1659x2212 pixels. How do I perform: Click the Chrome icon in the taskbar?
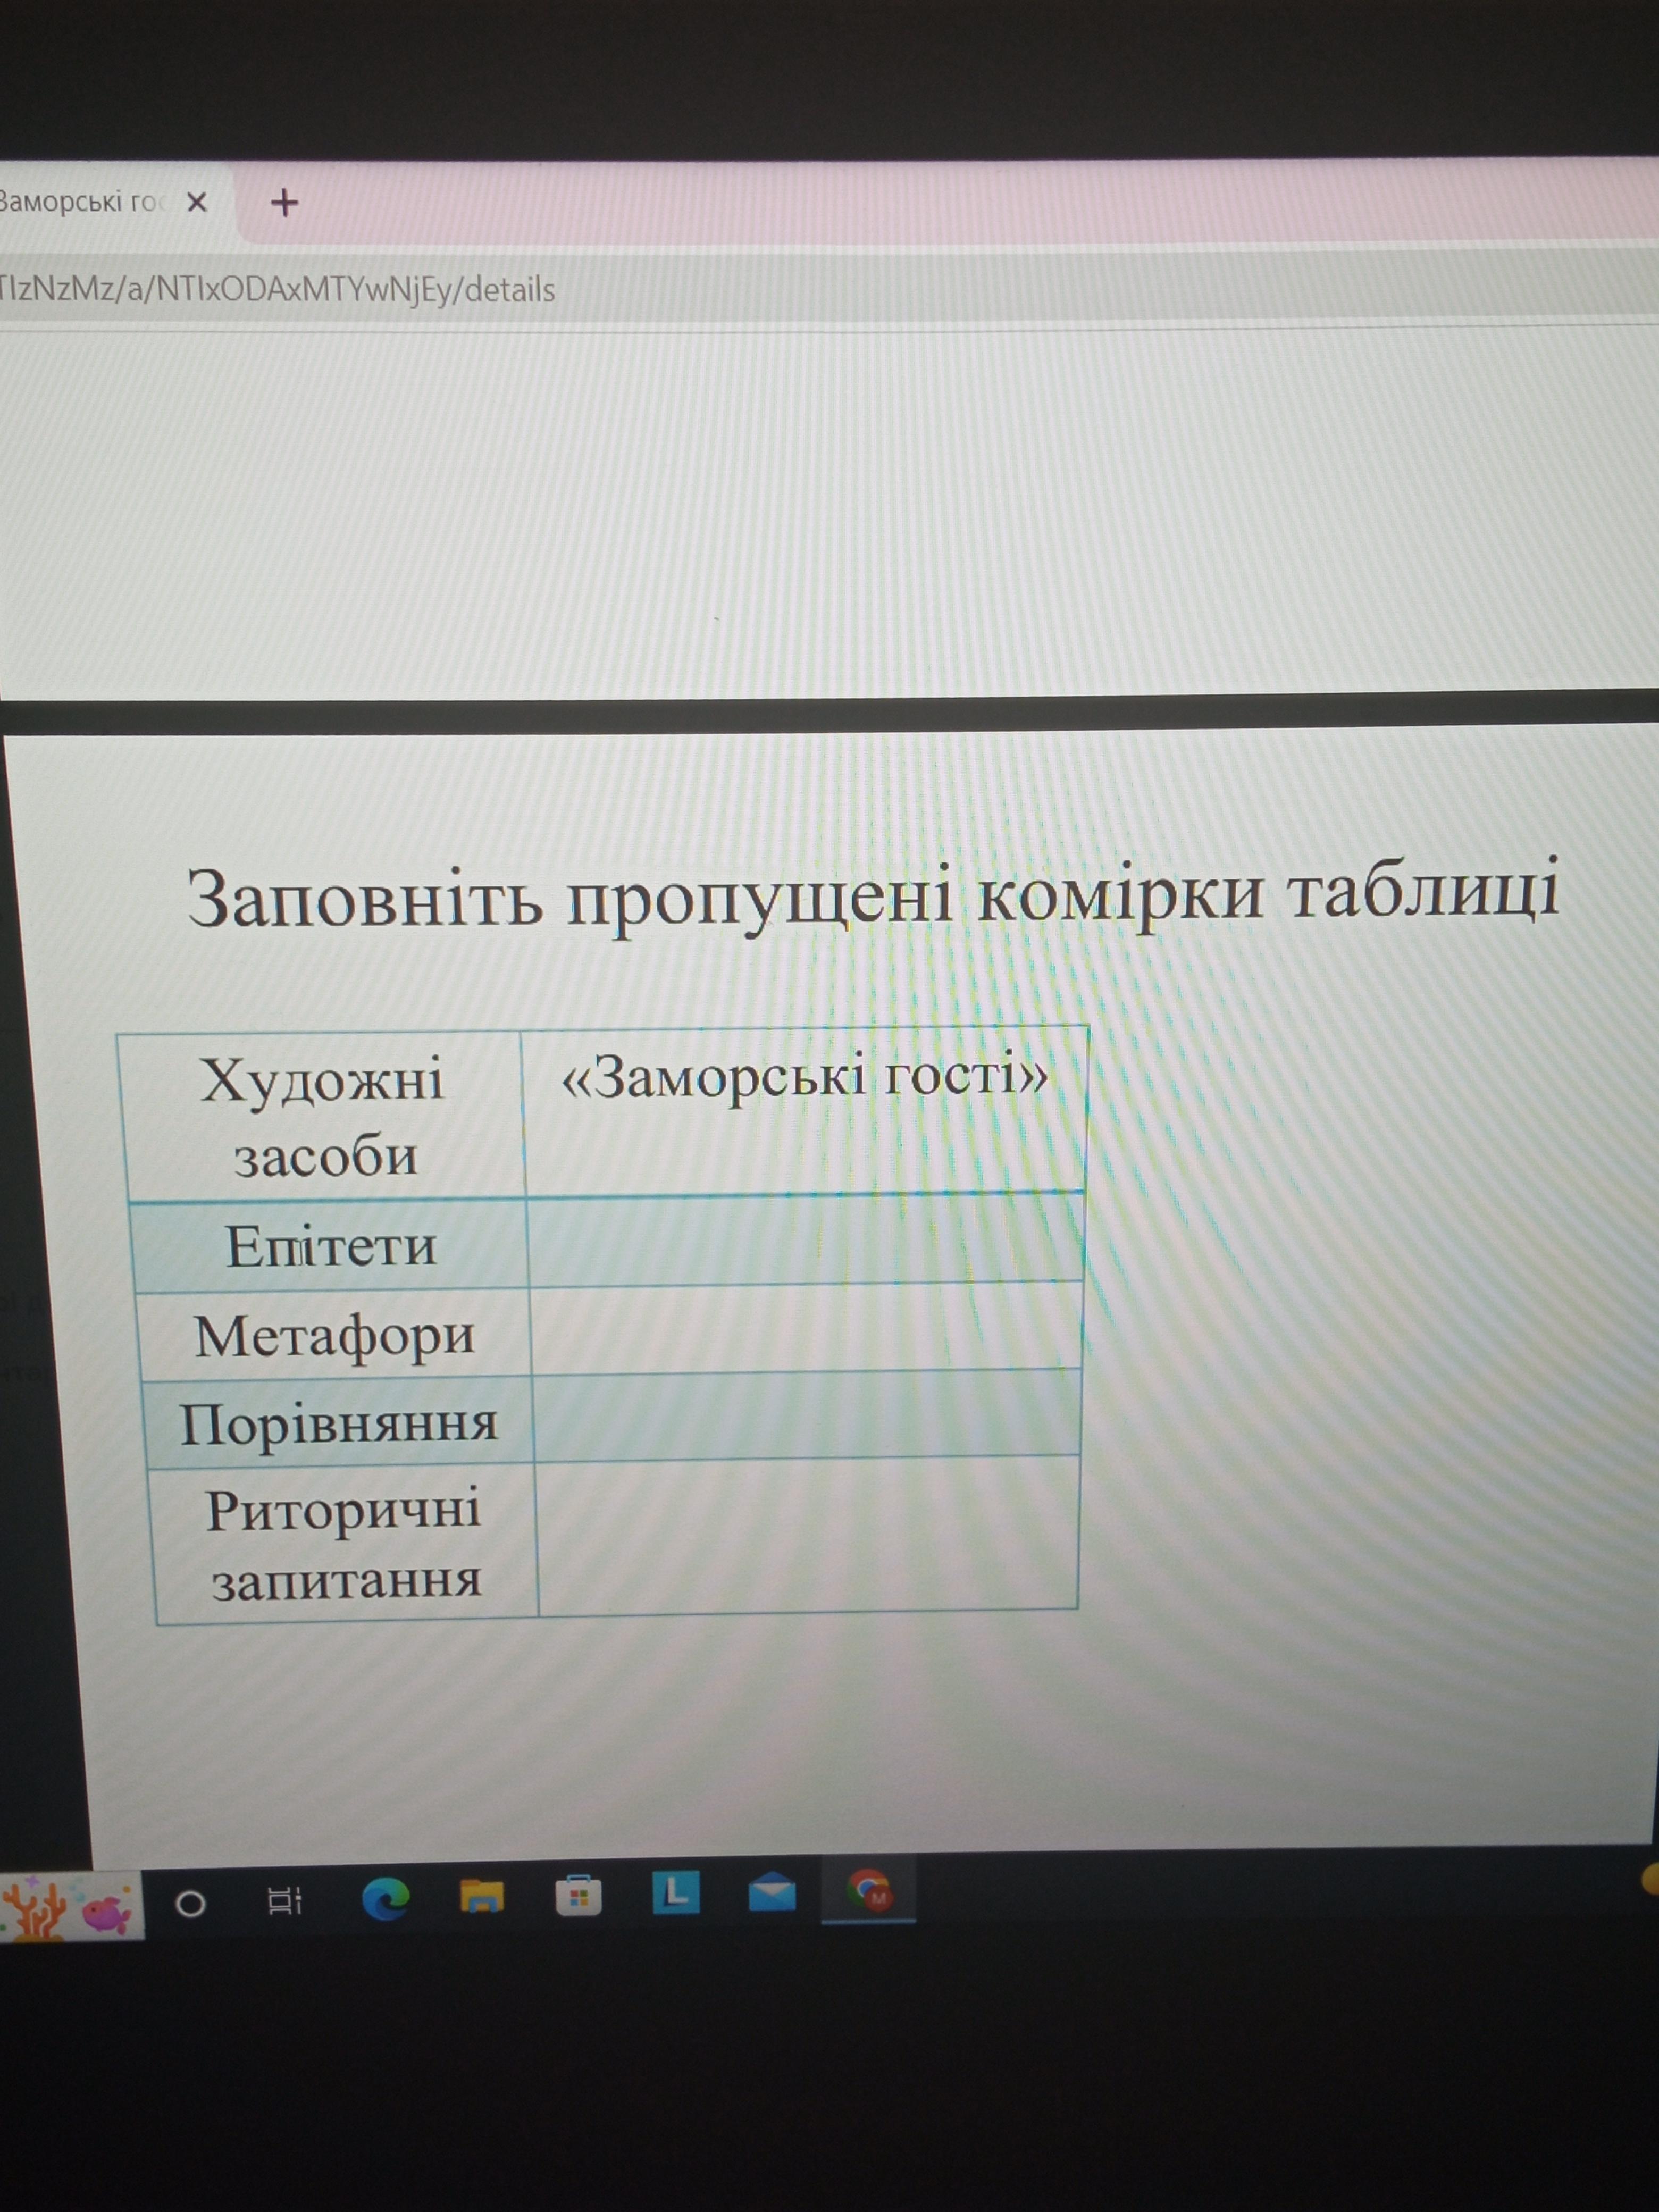click(x=869, y=1892)
